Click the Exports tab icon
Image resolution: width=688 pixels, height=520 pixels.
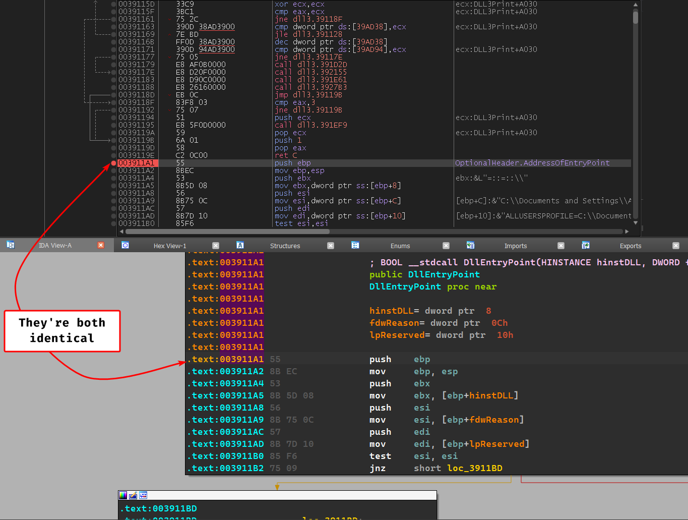(x=586, y=246)
